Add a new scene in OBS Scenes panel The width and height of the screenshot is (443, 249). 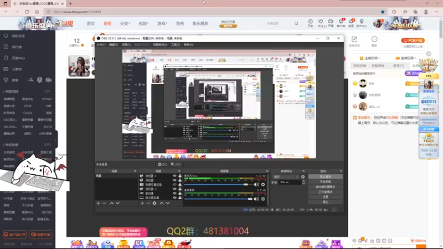pos(98,203)
